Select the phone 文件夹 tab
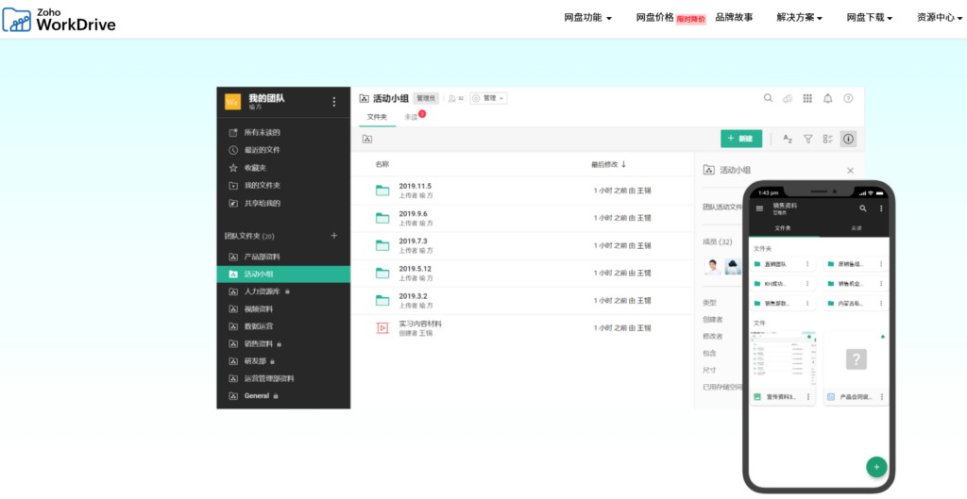Screen dimensions: 967x499 [x=783, y=228]
